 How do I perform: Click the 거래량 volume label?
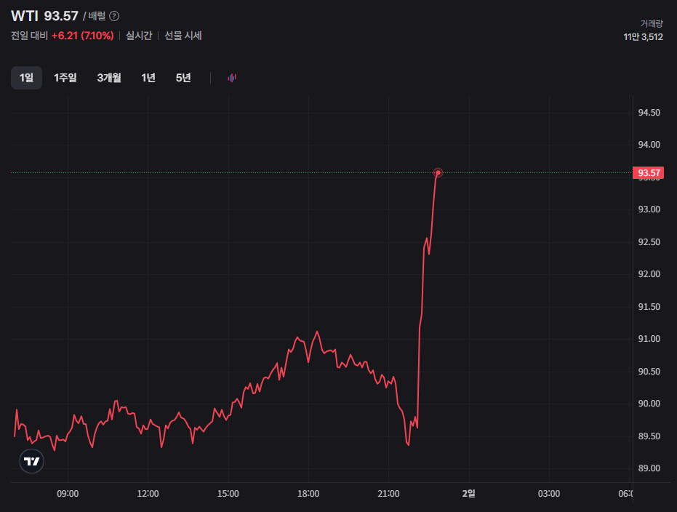[x=652, y=24]
